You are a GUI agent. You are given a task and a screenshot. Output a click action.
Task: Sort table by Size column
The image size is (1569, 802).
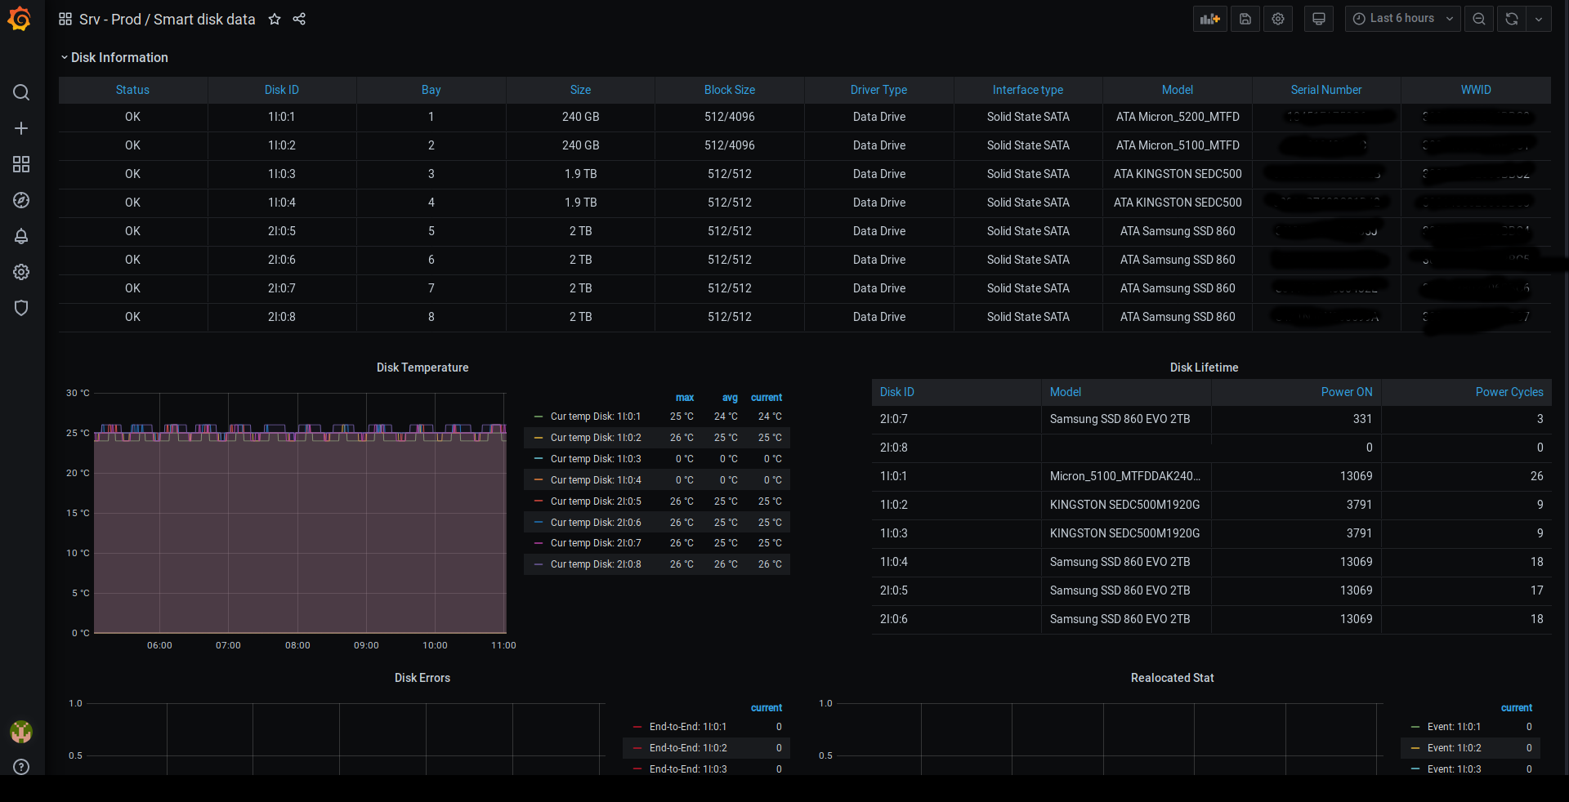coord(580,90)
